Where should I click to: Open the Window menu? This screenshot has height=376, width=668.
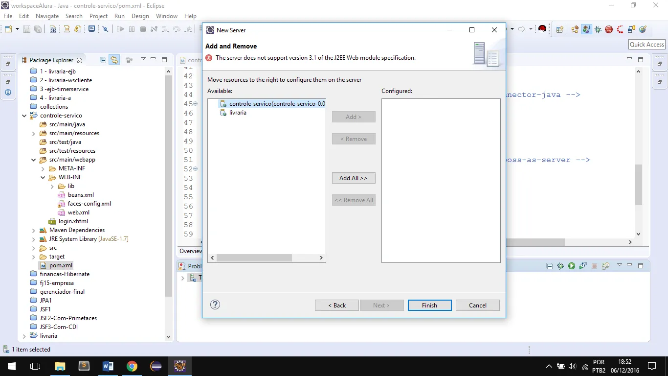(167, 16)
